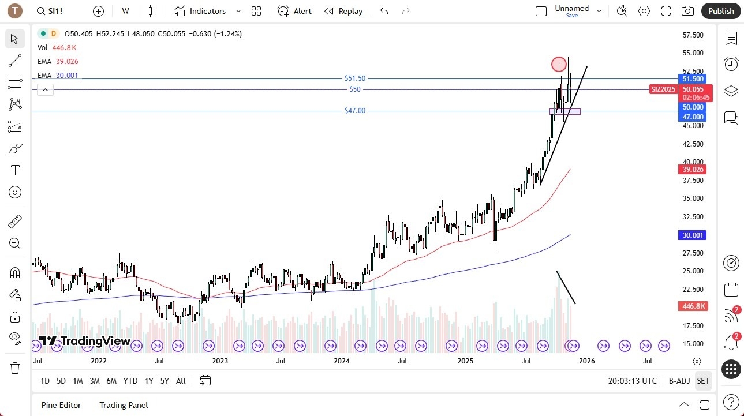Toggle Magnet mode for drawings
The height and width of the screenshot is (416, 744).
click(15, 272)
